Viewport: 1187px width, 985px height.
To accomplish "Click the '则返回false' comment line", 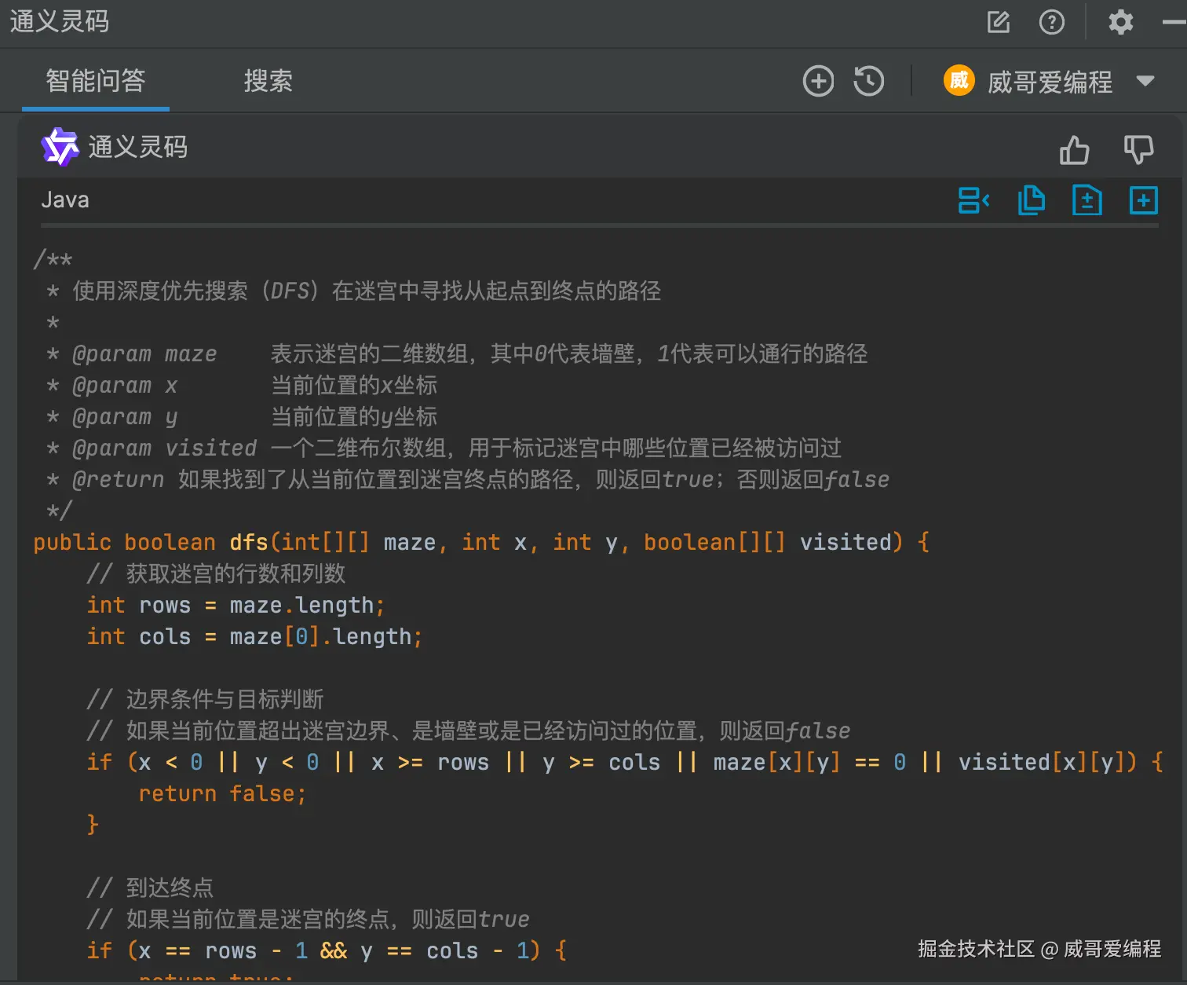I will point(469,731).
